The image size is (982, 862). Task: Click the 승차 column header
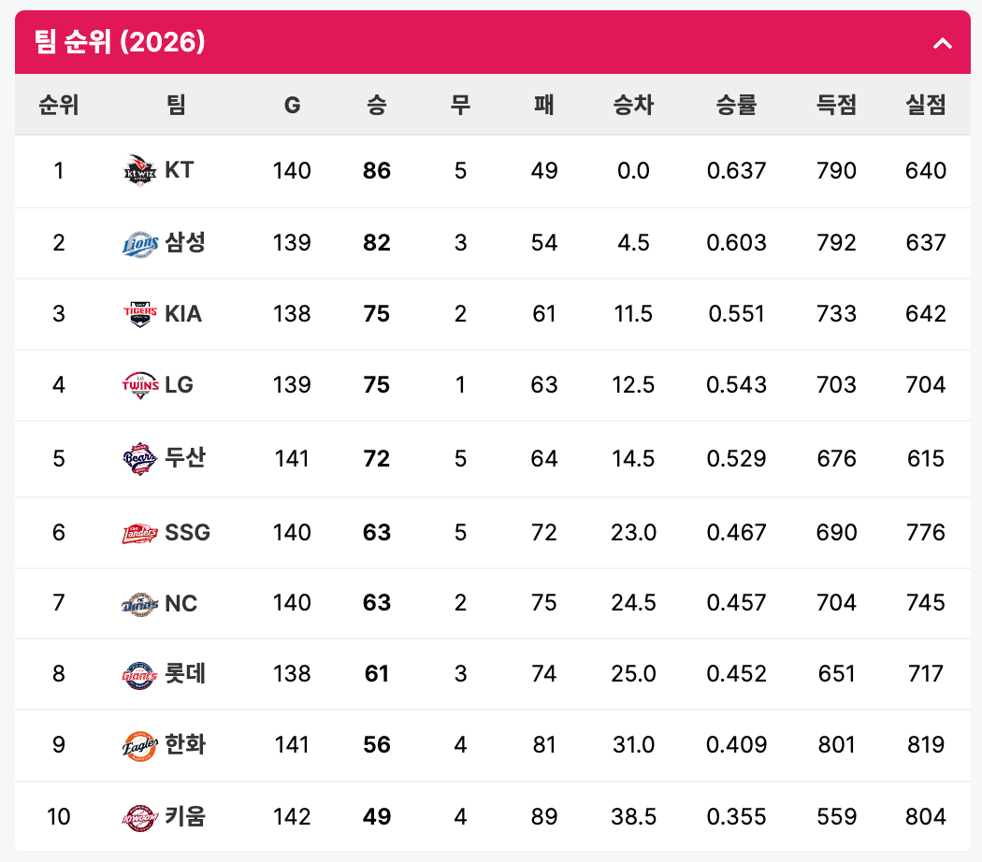coord(633,105)
